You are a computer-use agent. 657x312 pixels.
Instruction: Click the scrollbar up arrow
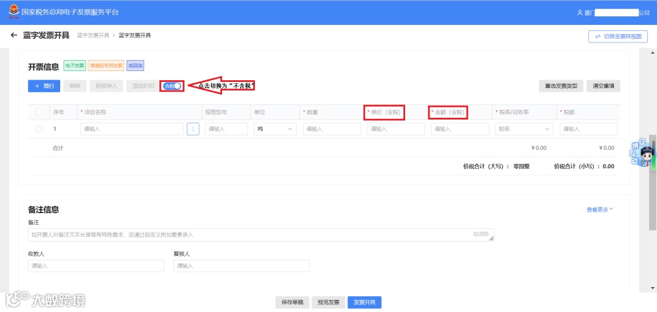(x=652, y=53)
